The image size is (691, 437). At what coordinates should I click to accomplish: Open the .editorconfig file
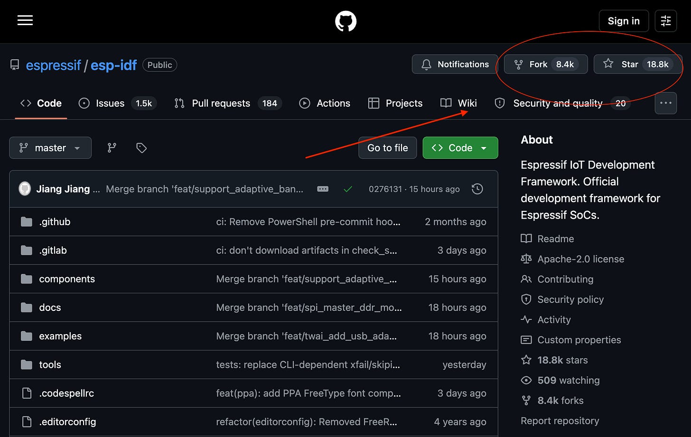(67, 422)
